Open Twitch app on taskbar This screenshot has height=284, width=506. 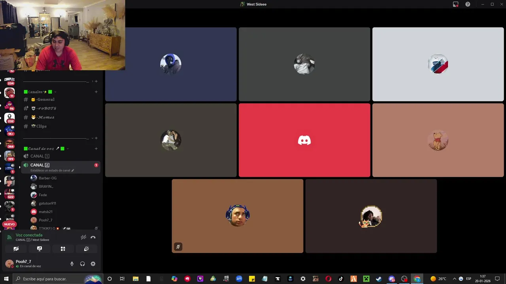point(200,279)
